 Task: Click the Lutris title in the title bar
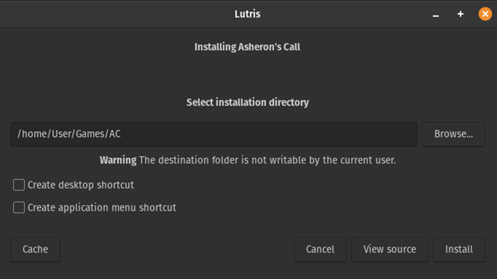248,14
